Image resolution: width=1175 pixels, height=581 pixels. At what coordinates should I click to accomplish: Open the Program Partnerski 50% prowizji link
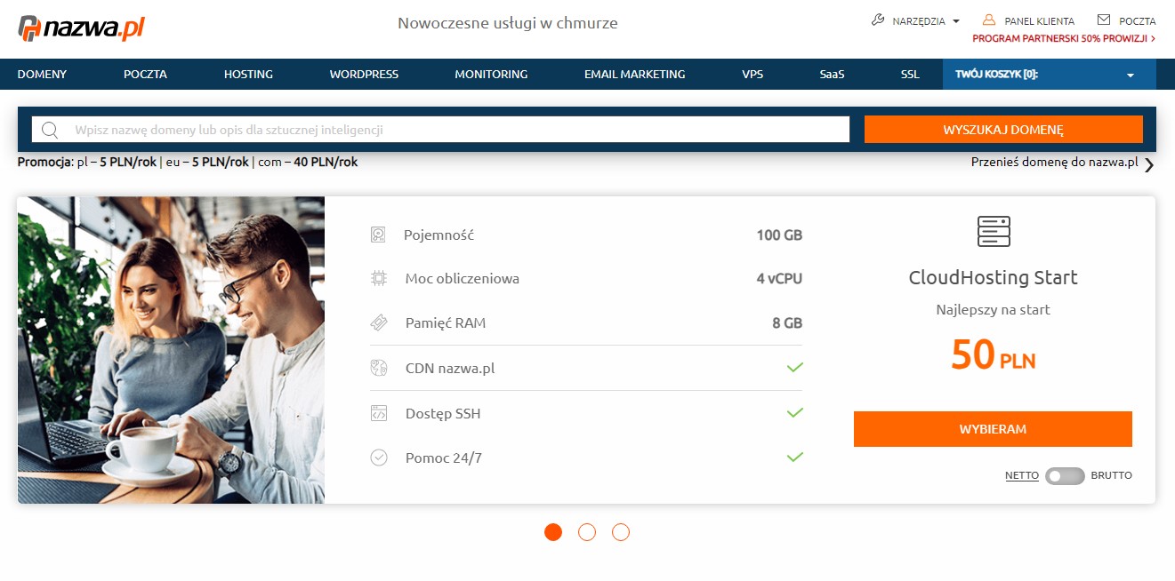click(x=1063, y=39)
